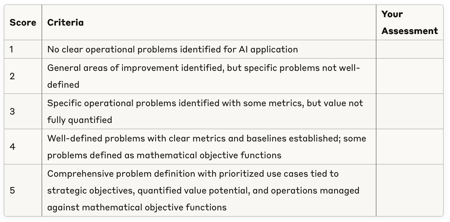This screenshot has width=450, height=222.
Task: Click the empty assessment cell for score 3
Action: coord(409,112)
